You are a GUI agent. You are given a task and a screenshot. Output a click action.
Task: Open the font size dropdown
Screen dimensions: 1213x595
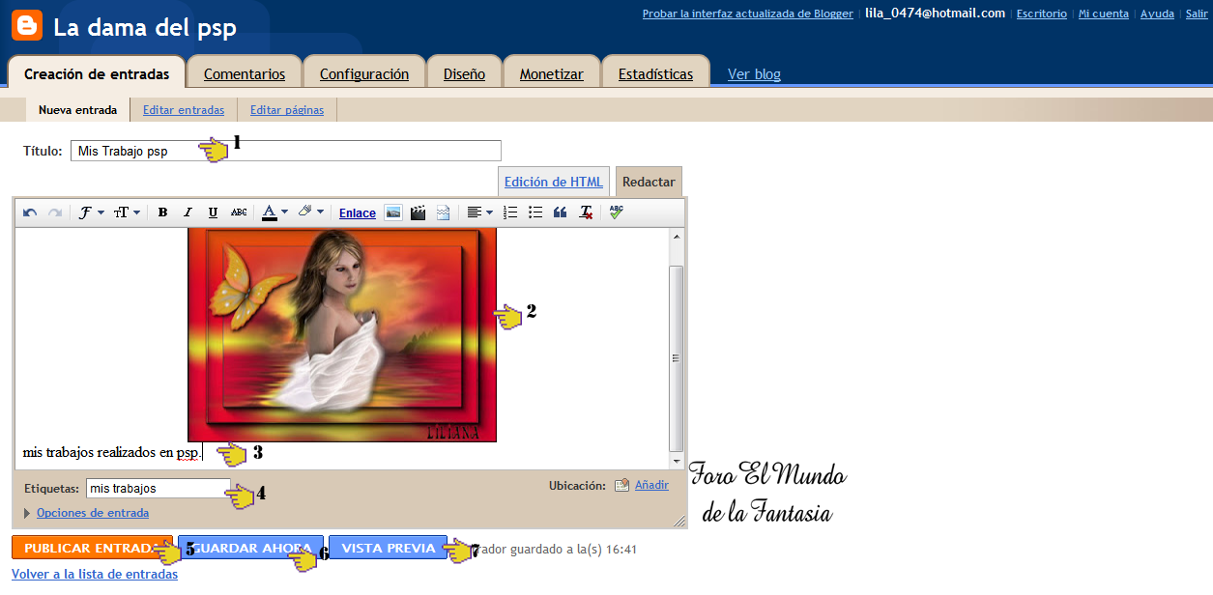coord(127,212)
